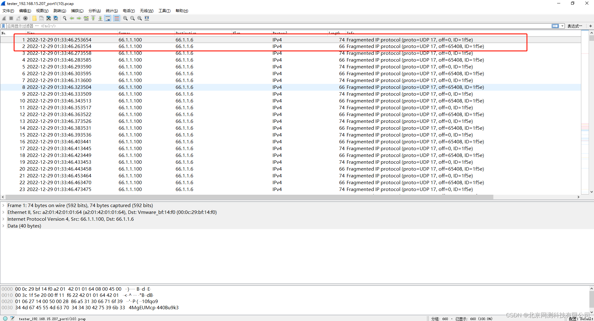Click the plus add filter button

pos(591,26)
